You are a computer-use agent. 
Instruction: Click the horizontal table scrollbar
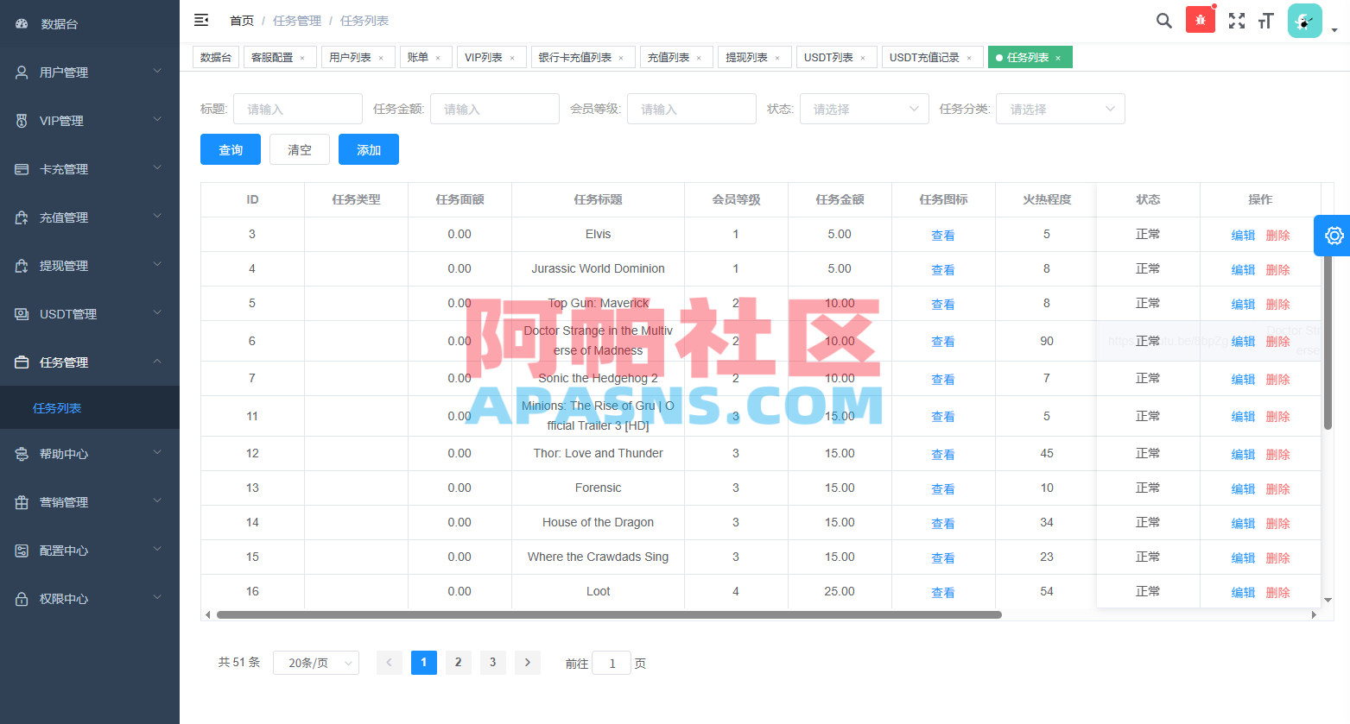[609, 615]
